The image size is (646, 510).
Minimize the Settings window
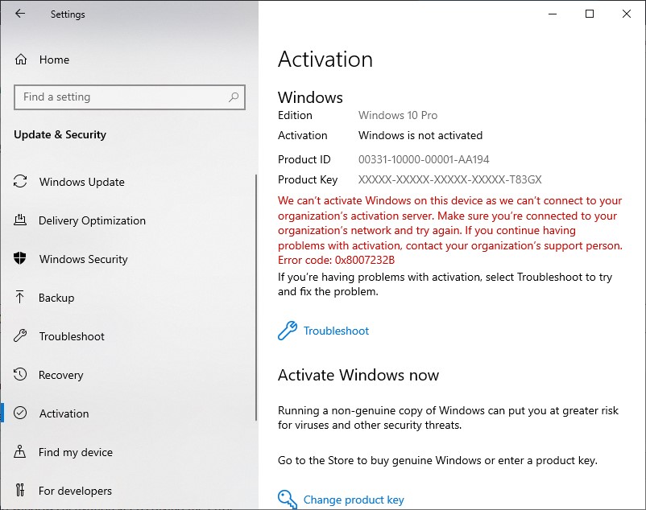[553, 14]
